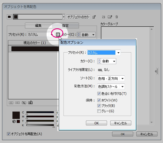The image size is (163, 143).
Task: Click merge colors into a row icon
Action: click(11, 103)
